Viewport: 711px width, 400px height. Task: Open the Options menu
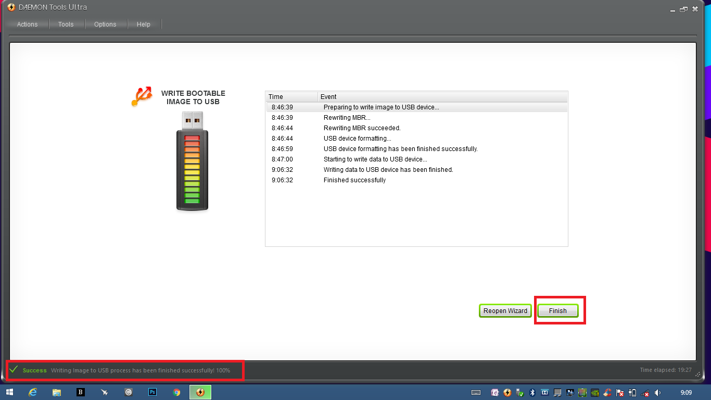105,24
